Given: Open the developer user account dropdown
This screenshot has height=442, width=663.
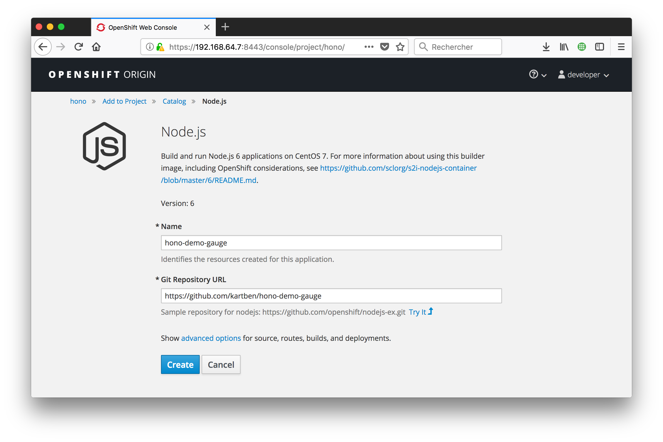Looking at the screenshot, I should coord(583,75).
